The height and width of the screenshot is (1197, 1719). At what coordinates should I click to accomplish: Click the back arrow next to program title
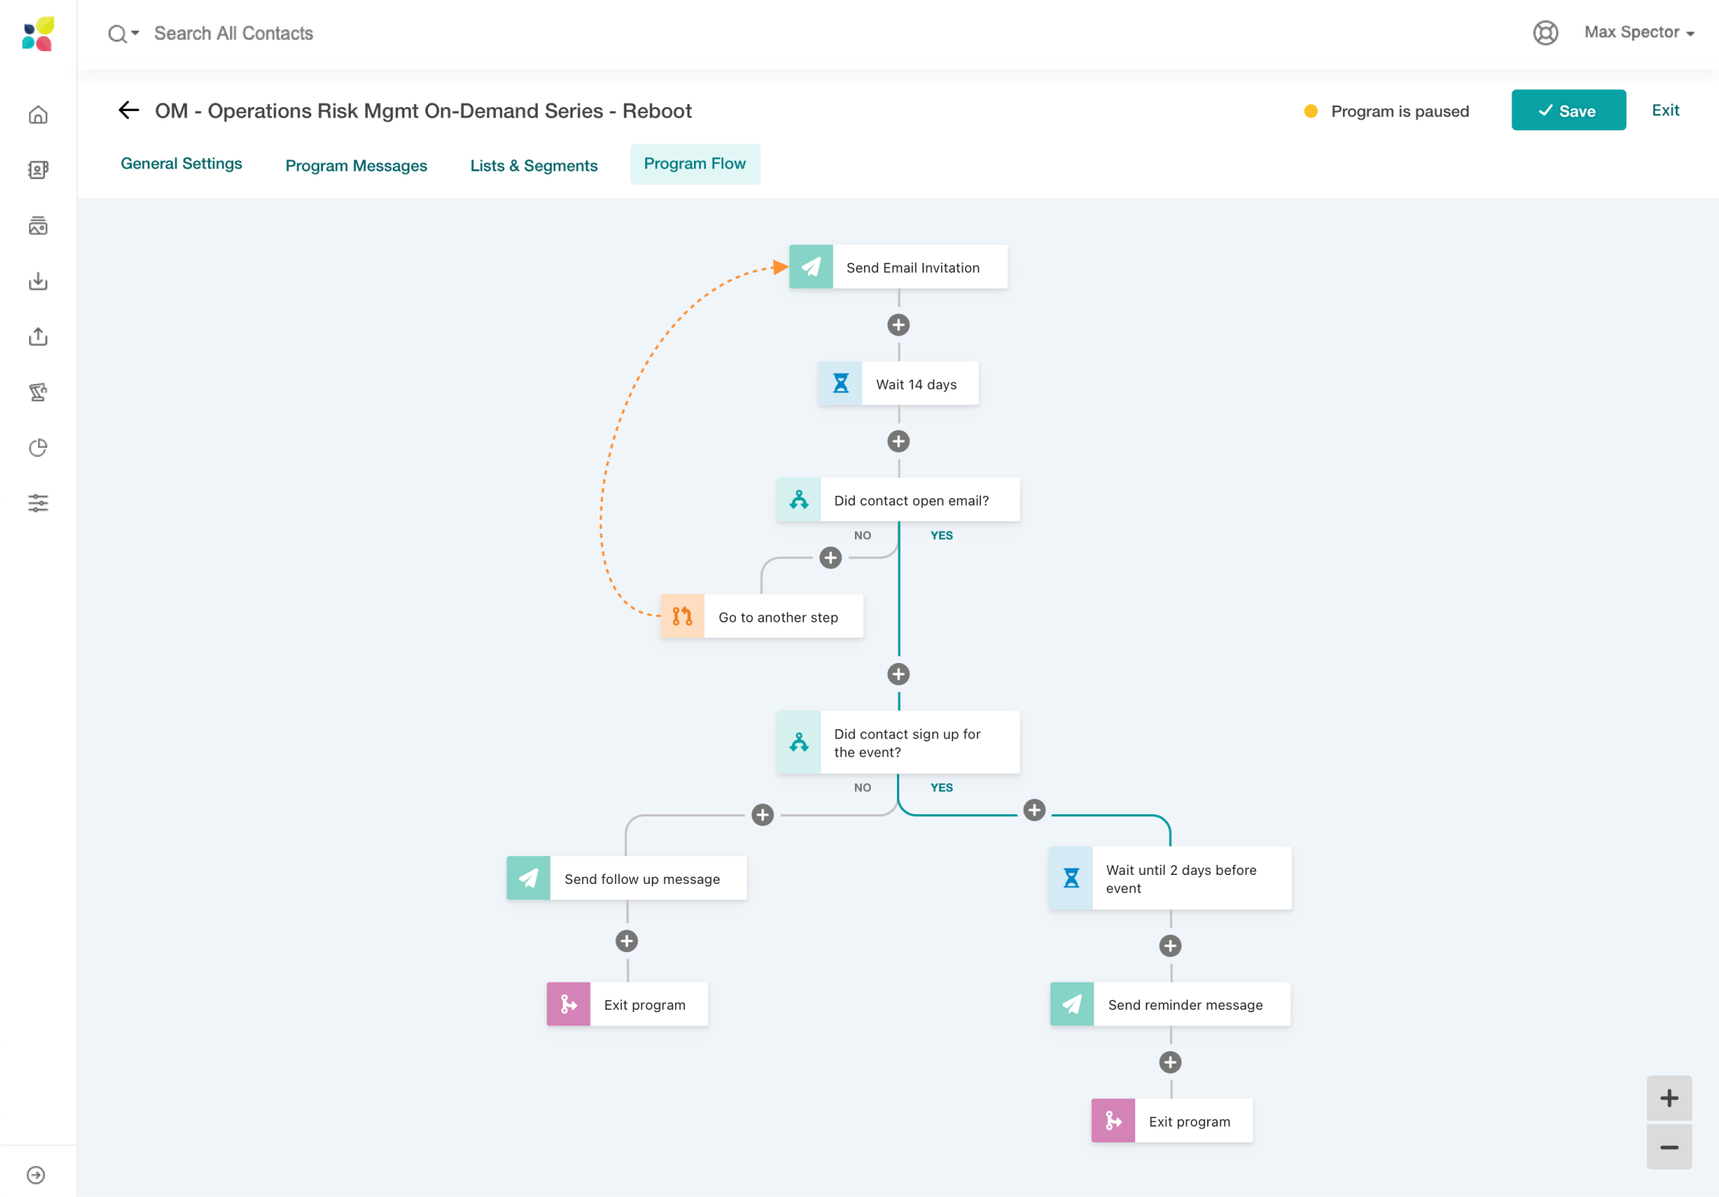tap(128, 111)
